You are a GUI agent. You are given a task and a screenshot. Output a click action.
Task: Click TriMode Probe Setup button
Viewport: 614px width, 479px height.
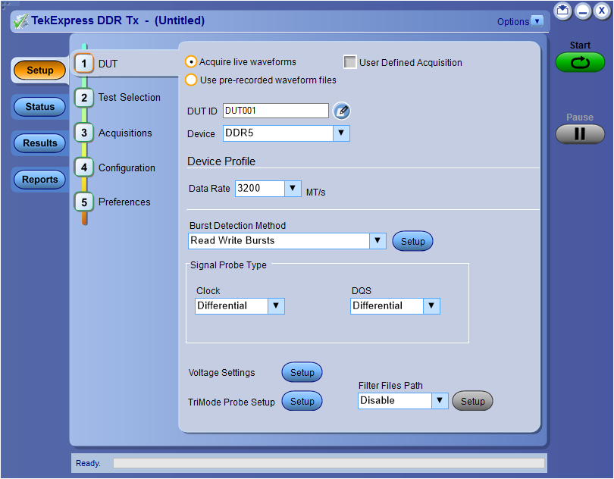(x=302, y=402)
